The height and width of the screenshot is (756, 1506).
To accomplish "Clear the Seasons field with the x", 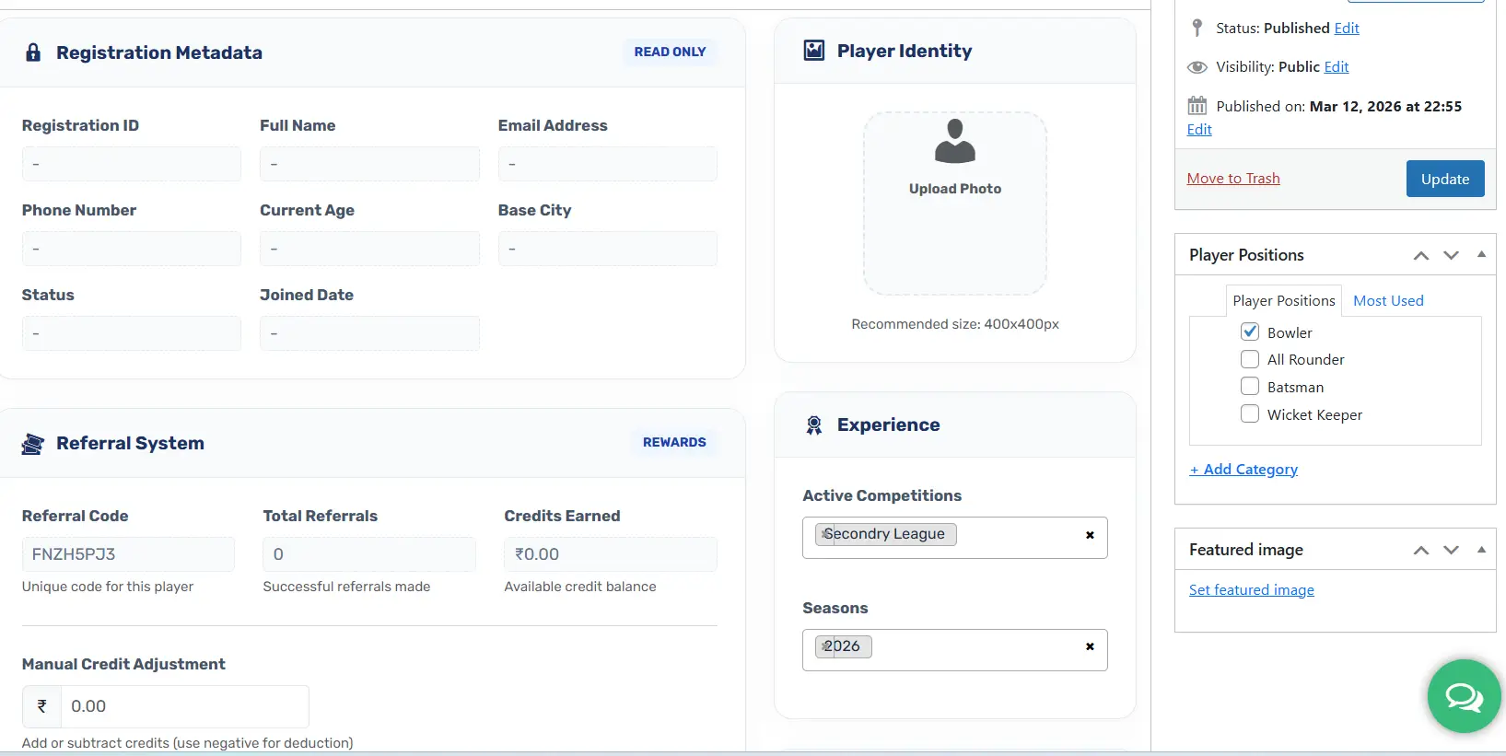I will point(1090,647).
